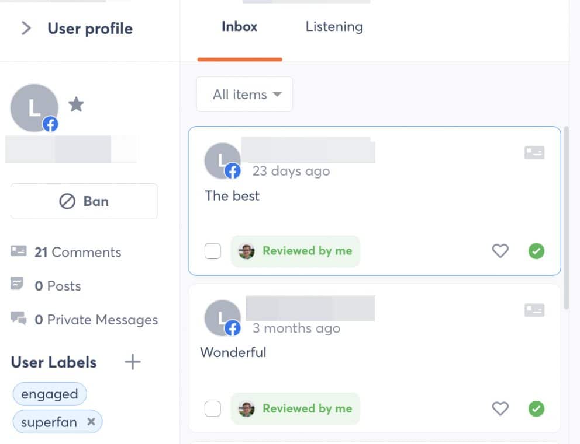Switch to the Inbox tab
Image resolution: width=580 pixels, height=444 pixels.
239,27
